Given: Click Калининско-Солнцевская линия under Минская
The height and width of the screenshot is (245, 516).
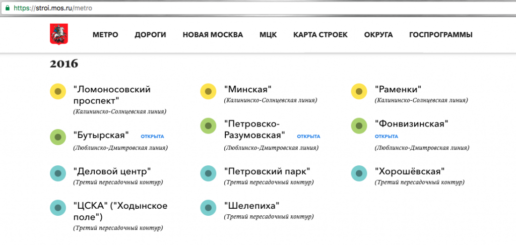Looking at the screenshot, I should click(271, 100).
